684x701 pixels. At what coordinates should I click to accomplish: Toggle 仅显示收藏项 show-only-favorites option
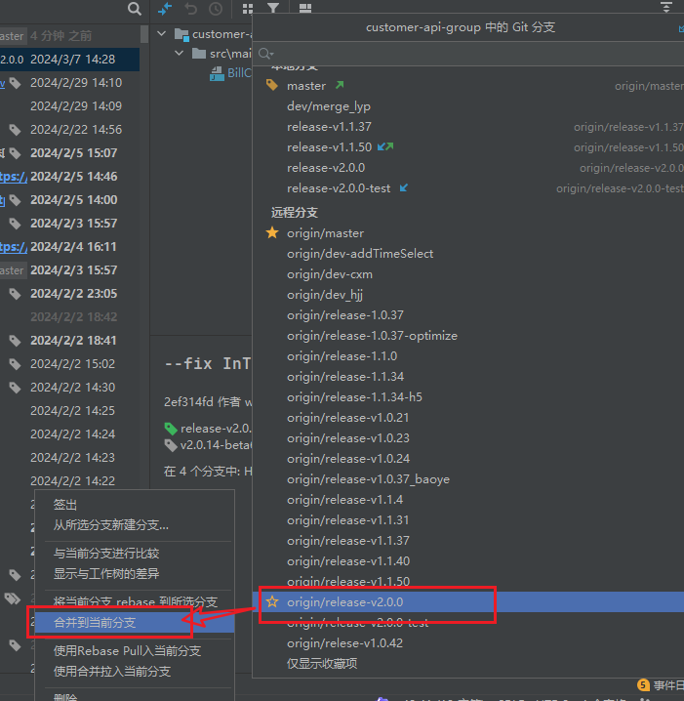point(321,664)
